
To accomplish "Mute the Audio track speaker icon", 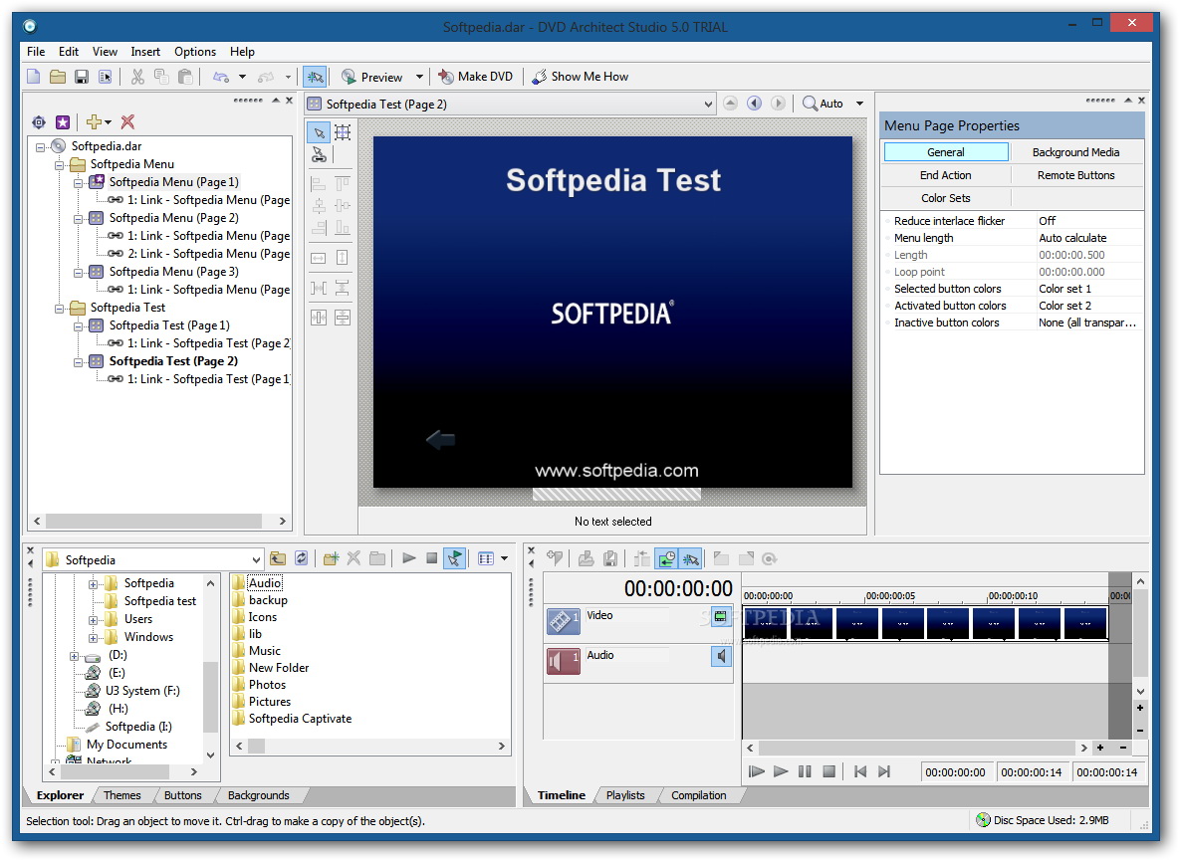I will pyautogui.click(x=721, y=657).
